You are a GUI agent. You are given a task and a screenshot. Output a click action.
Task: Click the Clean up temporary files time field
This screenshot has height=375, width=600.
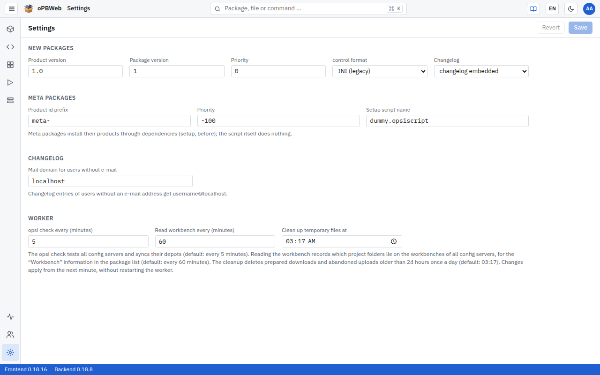342,241
